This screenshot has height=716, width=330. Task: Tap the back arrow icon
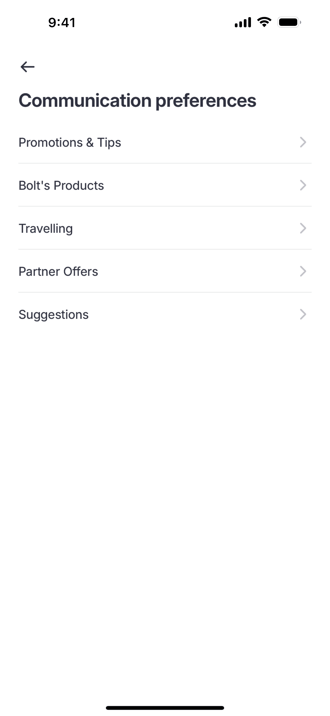point(27,67)
